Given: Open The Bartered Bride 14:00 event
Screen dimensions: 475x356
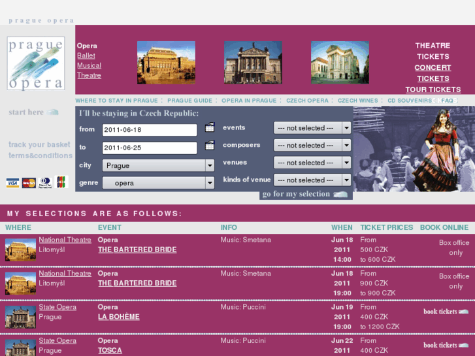Looking at the screenshot, I should 137,250.
